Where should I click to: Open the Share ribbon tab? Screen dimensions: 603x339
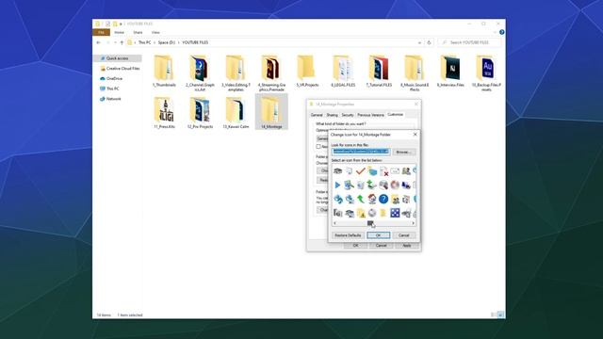(x=138, y=33)
